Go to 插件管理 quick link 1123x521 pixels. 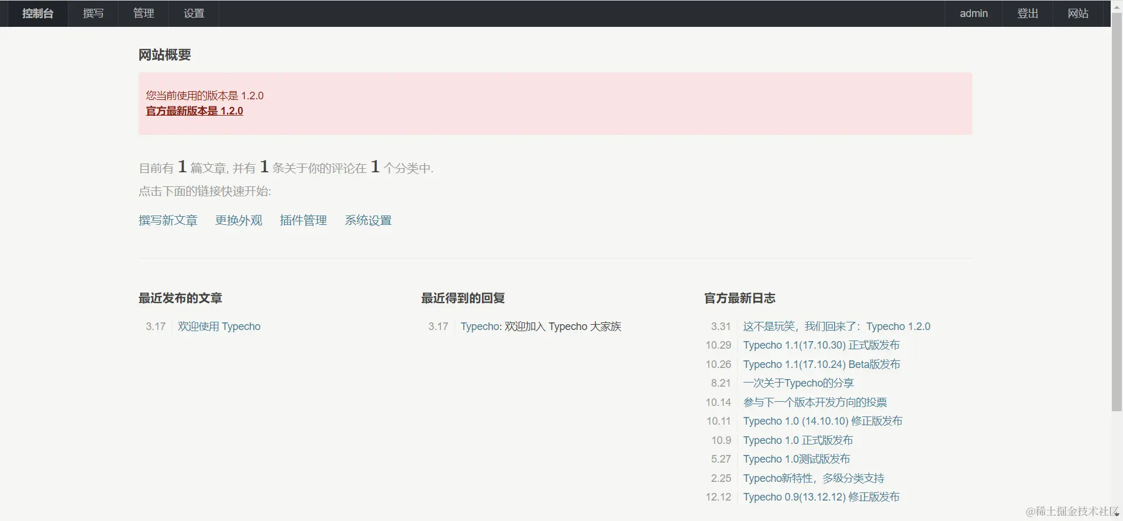[x=303, y=220]
